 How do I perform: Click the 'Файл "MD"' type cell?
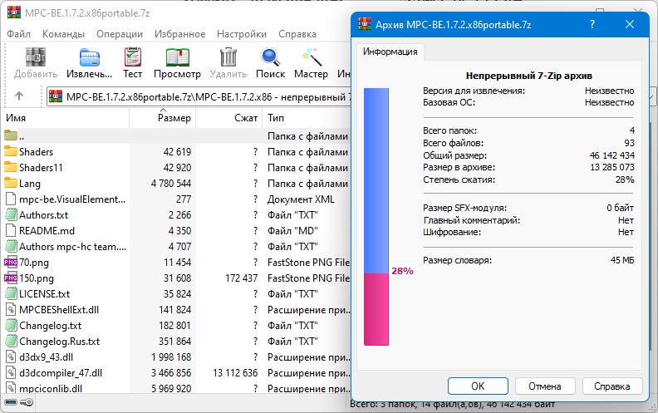(292, 231)
